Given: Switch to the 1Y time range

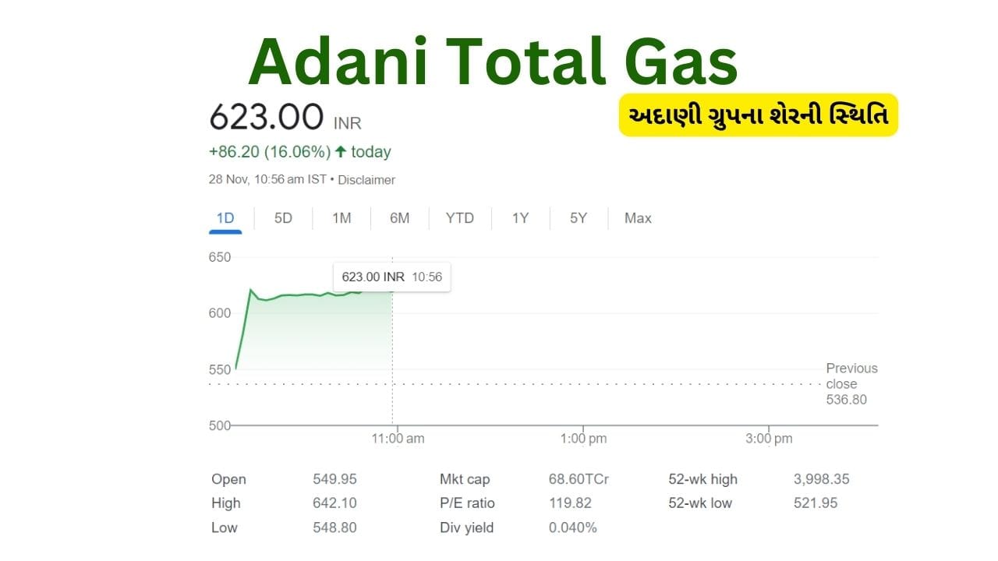Looking at the screenshot, I should (520, 218).
